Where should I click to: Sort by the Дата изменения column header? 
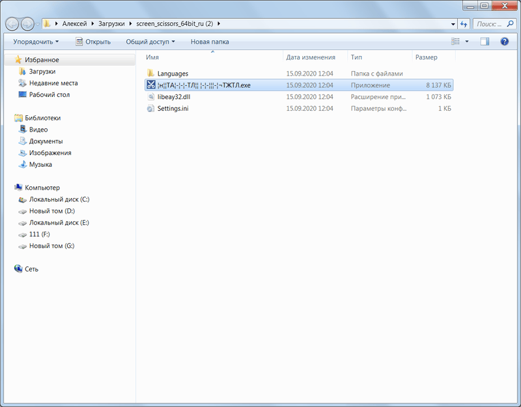coord(311,57)
